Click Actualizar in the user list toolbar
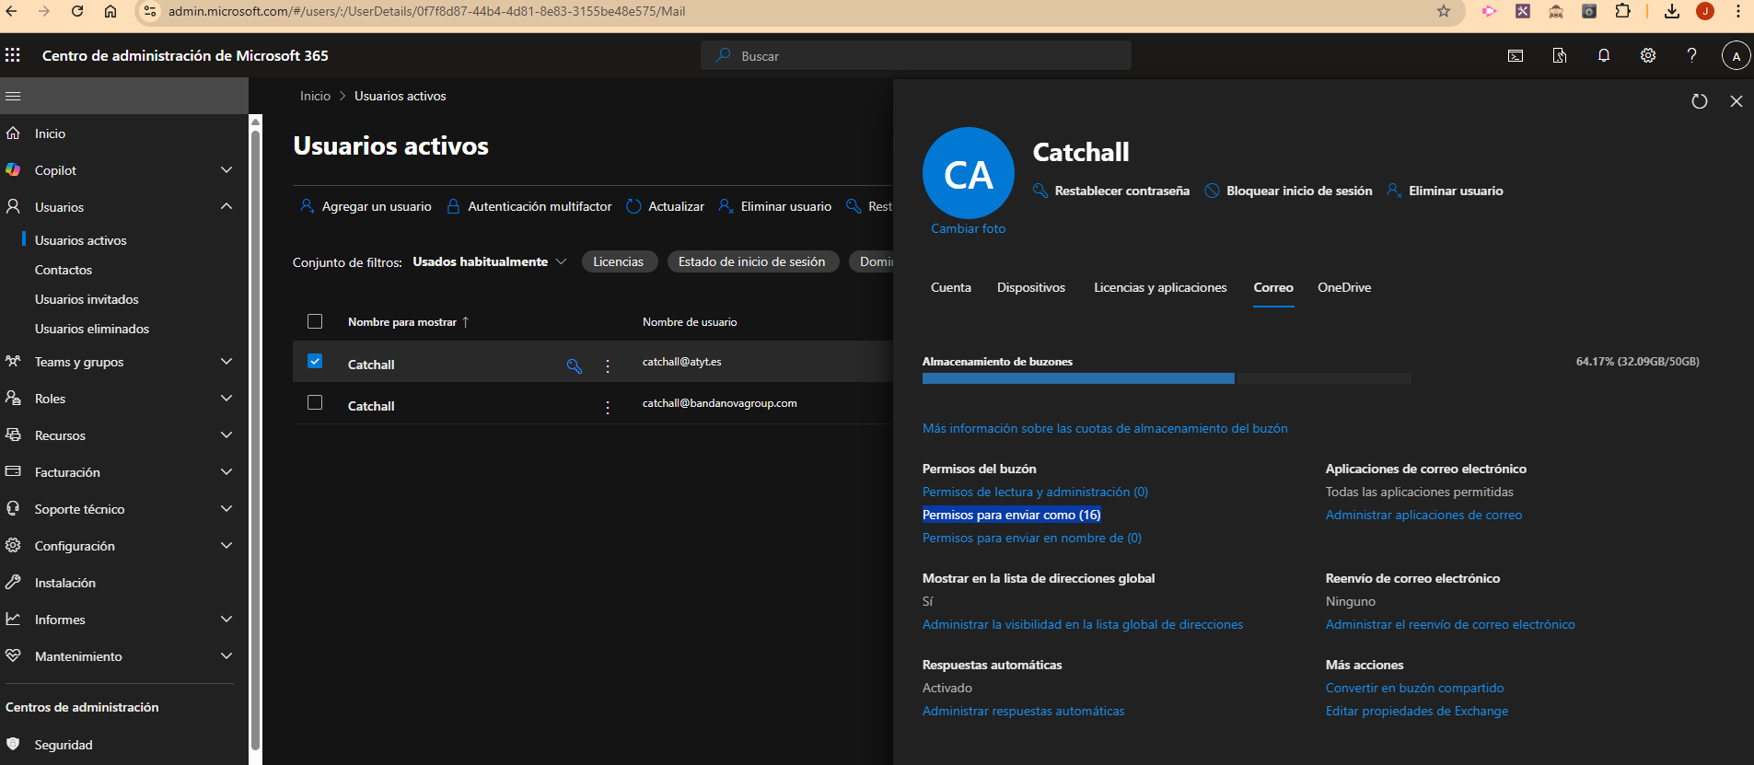 pos(666,206)
